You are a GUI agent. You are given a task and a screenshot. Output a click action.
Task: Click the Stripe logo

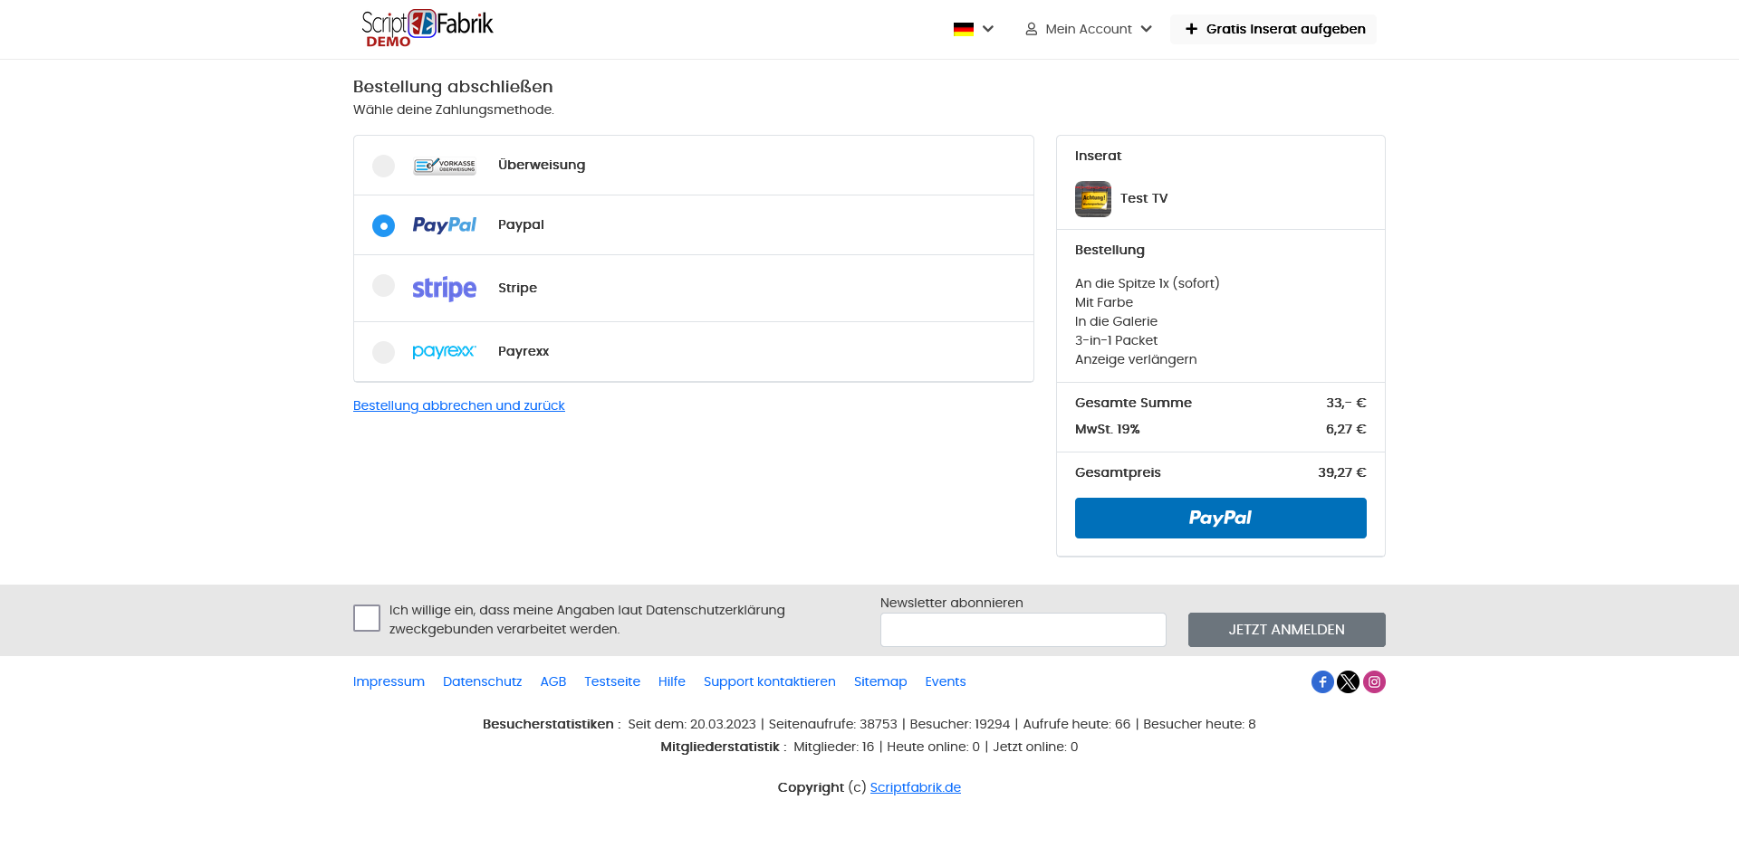pyautogui.click(x=444, y=289)
